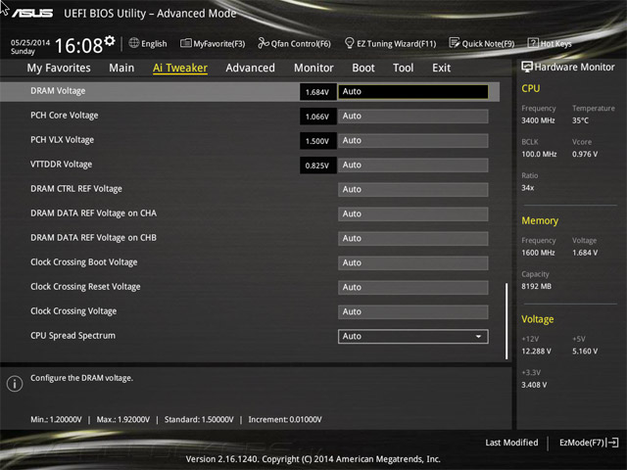Click PCH Core Voltage Auto field

pos(413,117)
